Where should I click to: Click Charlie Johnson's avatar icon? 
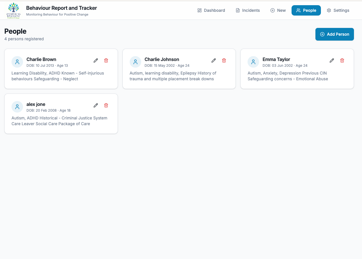tap(135, 62)
